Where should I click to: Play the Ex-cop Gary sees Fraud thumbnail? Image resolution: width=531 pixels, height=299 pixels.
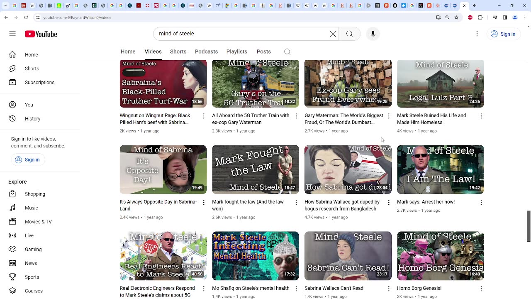(x=348, y=83)
